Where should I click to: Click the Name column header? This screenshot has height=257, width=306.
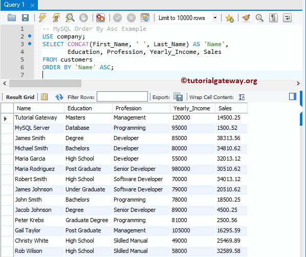pos(39,108)
